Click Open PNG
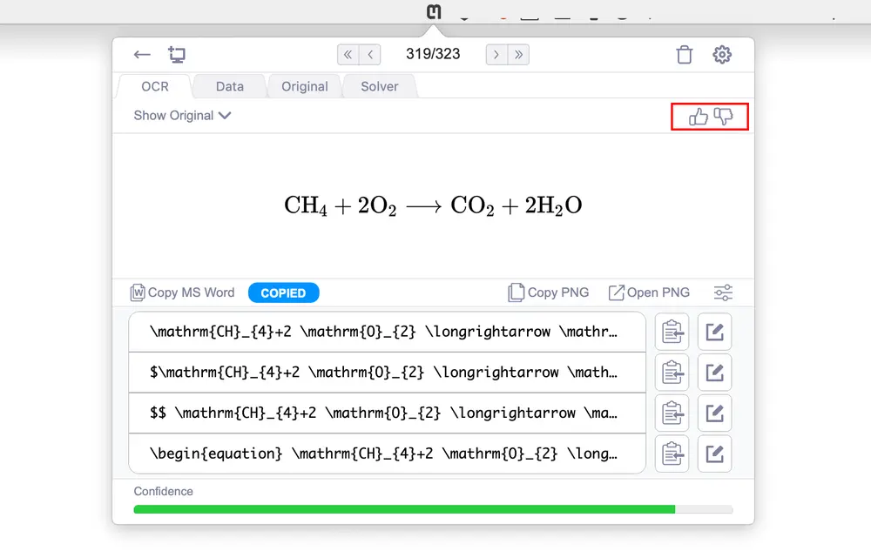 (649, 292)
